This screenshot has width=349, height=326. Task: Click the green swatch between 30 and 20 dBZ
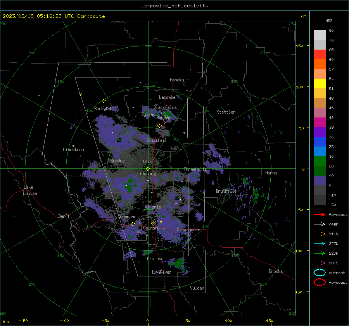point(320,161)
